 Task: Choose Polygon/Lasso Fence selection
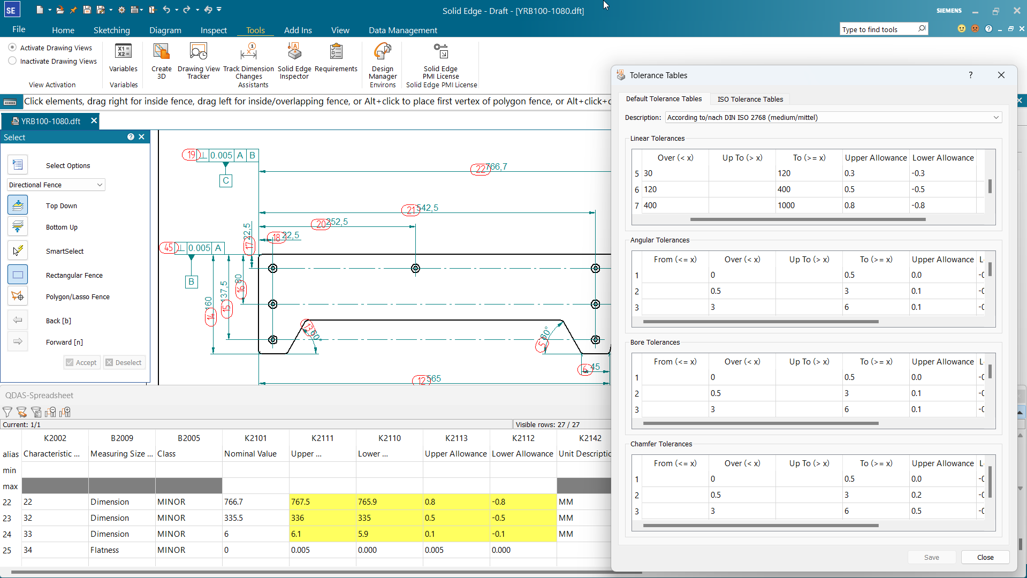tap(18, 296)
